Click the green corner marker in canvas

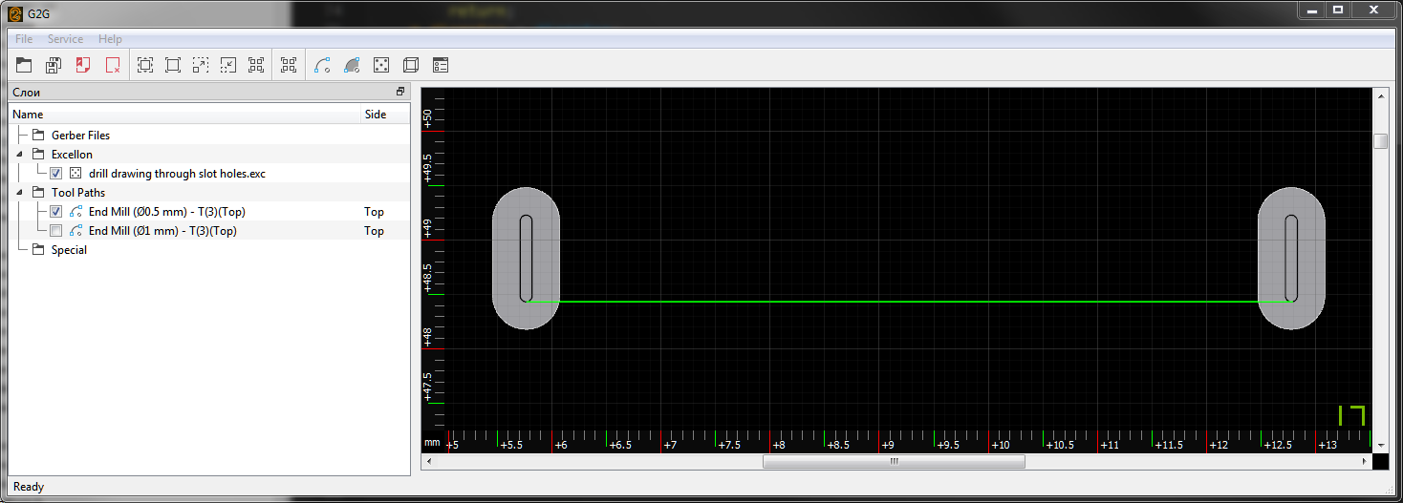tap(1351, 415)
